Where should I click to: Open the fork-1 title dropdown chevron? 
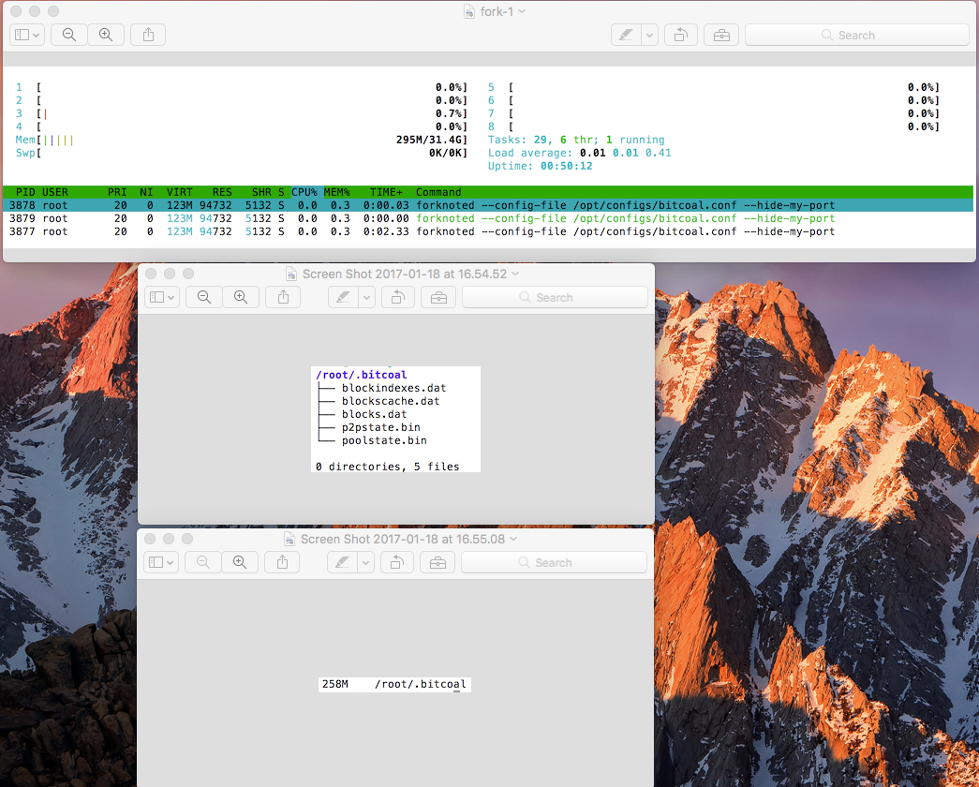coord(522,11)
